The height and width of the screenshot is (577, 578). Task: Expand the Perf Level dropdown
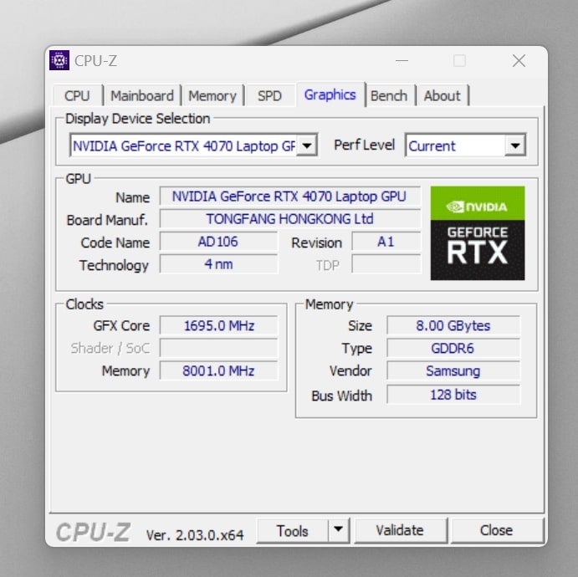coord(515,146)
